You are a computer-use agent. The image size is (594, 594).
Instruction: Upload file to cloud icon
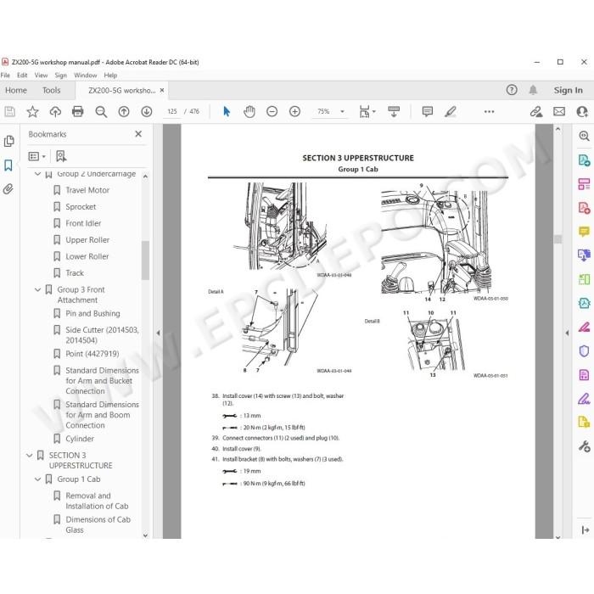(x=55, y=111)
